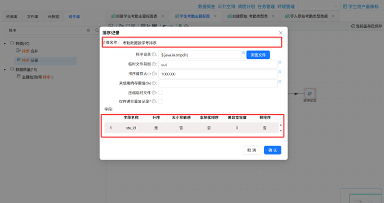Close the 创建原始_考勤类型表 tab

[x=273, y=16]
